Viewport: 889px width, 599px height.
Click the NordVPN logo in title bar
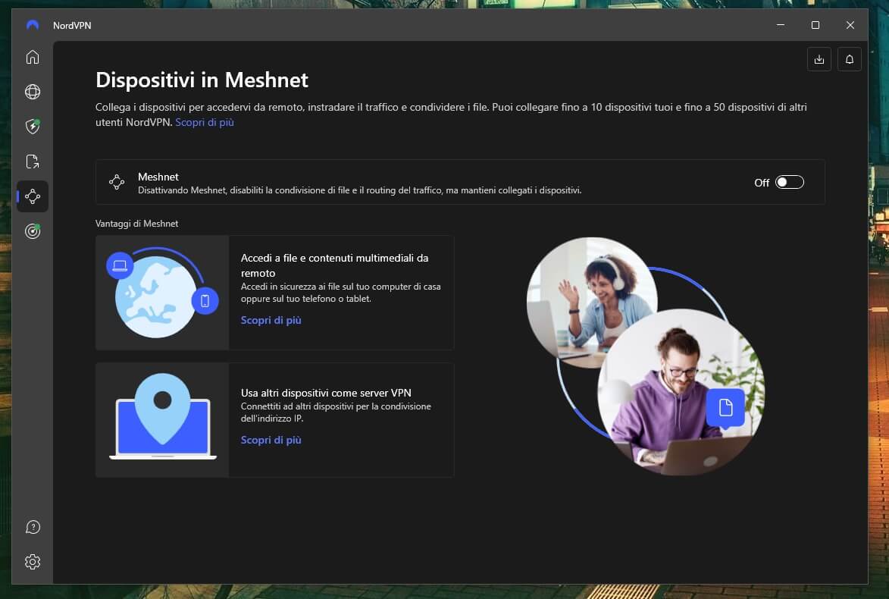tap(33, 25)
